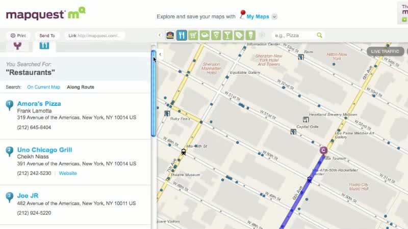This screenshot has height=229, width=408.
Task: Open the My Maps dropdown arrow
Action: (x=274, y=17)
